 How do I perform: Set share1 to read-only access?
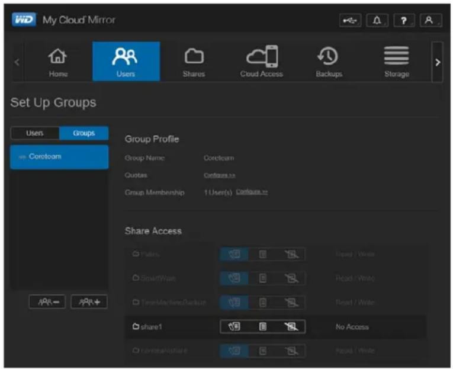pyautogui.click(x=262, y=327)
